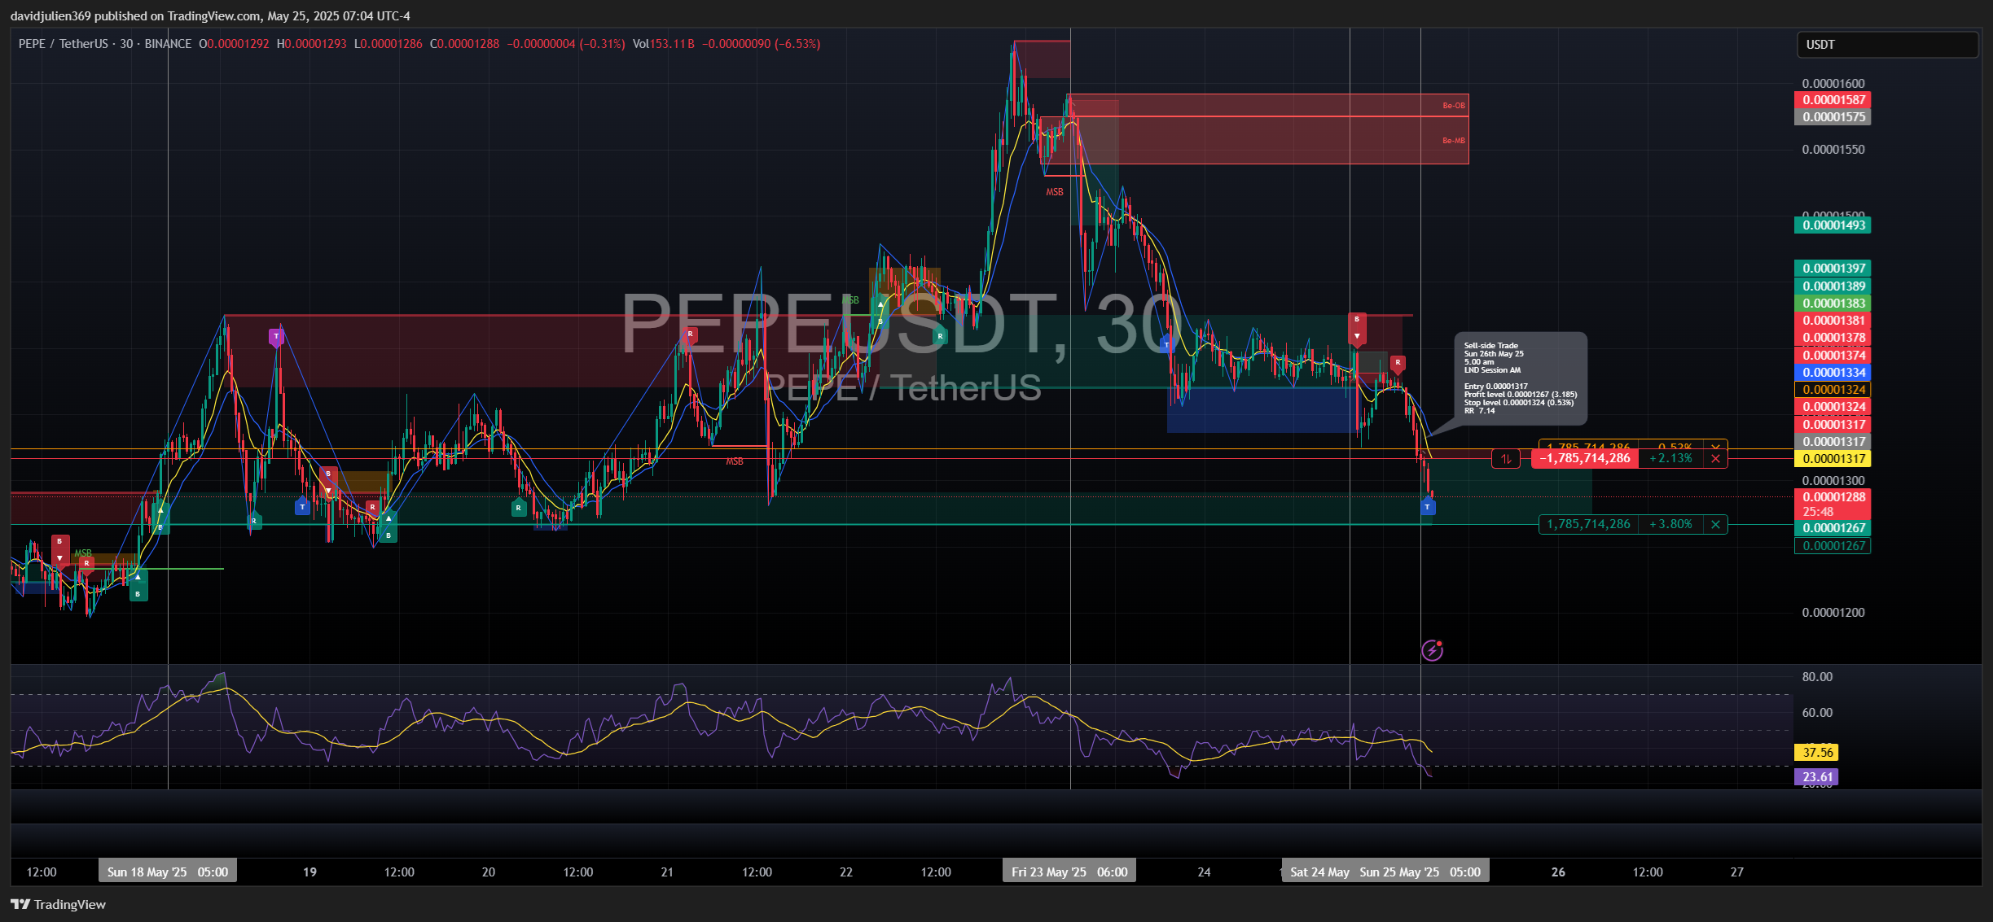Click the solid green 0.00001267 price label
The image size is (1993, 922).
(x=1833, y=528)
